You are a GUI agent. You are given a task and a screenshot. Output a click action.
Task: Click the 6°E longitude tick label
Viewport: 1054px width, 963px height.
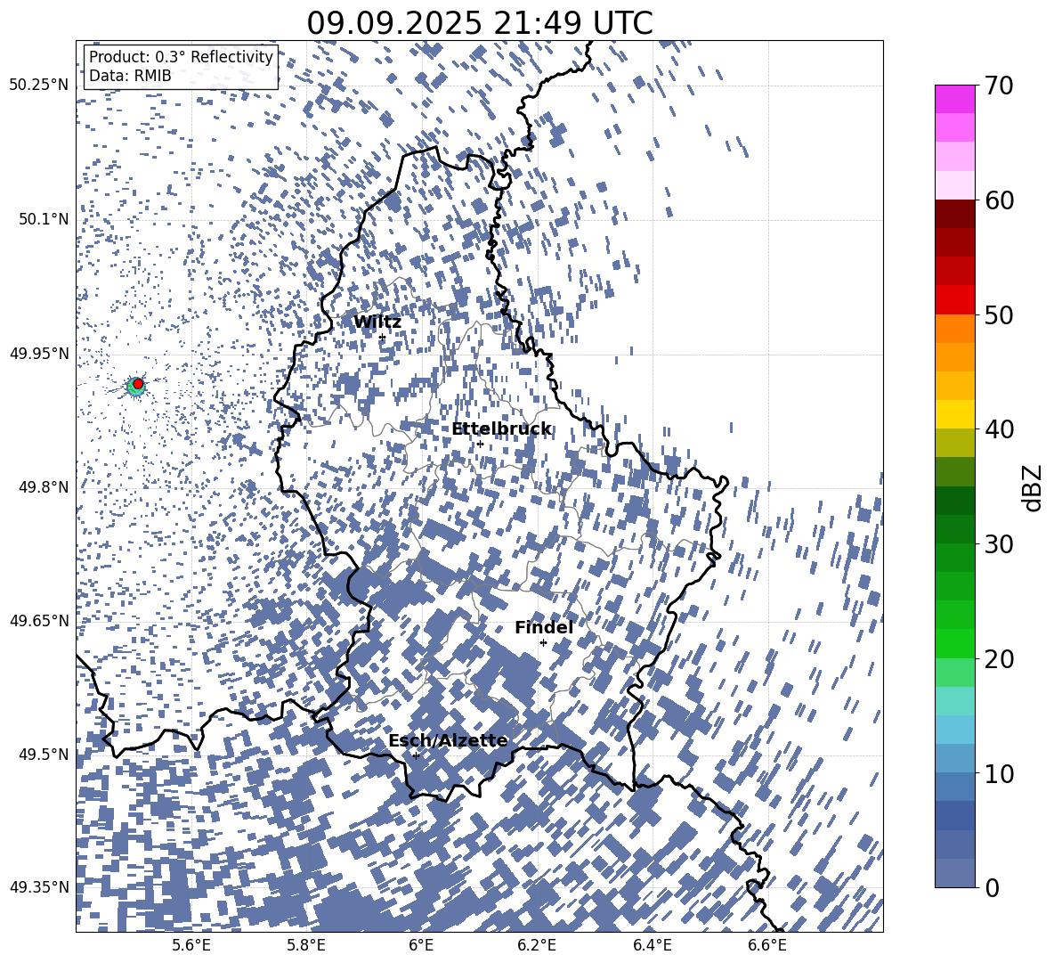[421, 945]
